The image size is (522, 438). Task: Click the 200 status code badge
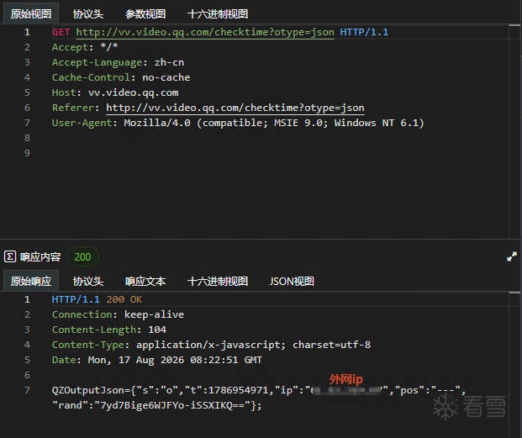(82, 257)
